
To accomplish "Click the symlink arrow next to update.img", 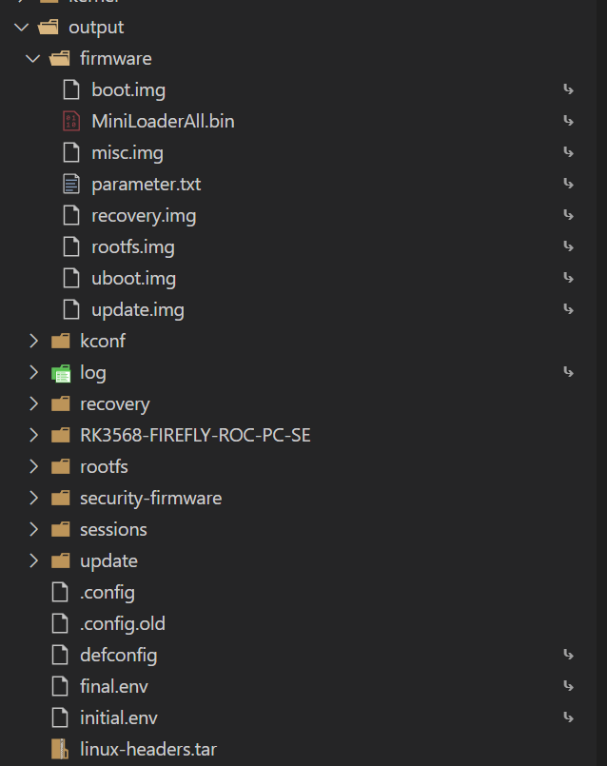I will coord(568,309).
